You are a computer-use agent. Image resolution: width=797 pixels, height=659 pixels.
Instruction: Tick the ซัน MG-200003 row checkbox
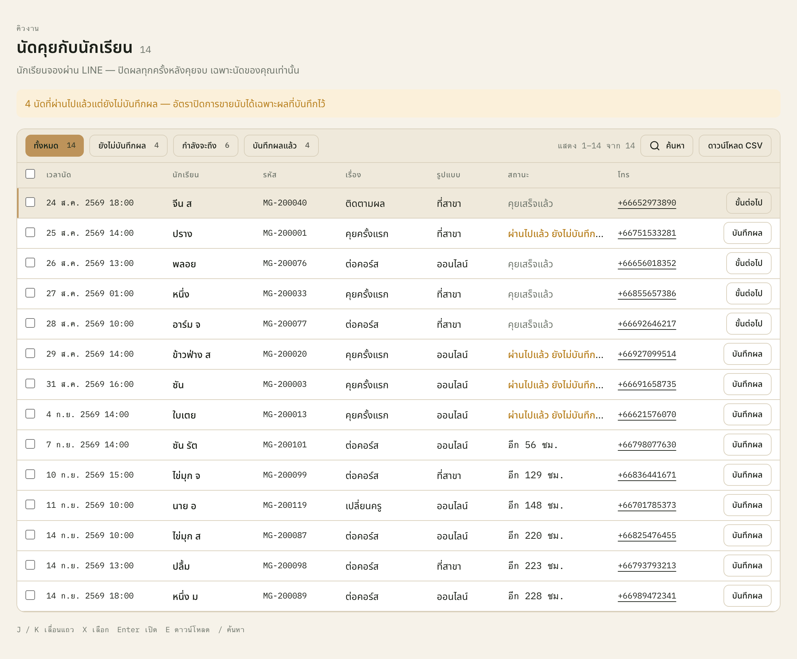tap(30, 383)
